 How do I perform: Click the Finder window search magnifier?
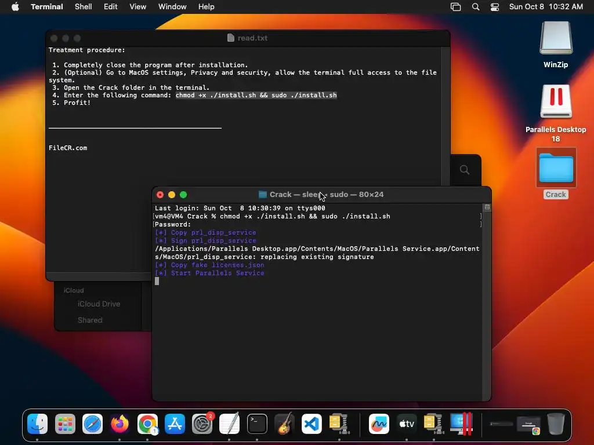point(465,170)
